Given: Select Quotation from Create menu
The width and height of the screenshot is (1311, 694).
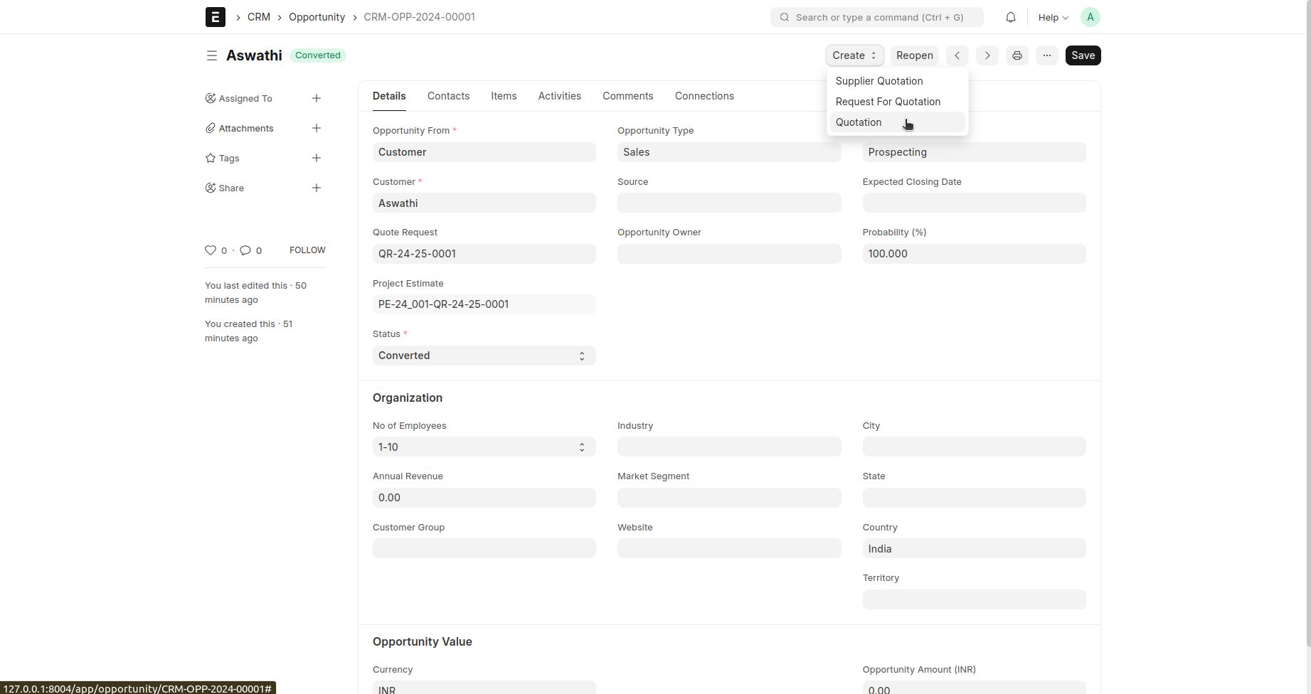Looking at the screenshot, I should [x=859, y=122].
